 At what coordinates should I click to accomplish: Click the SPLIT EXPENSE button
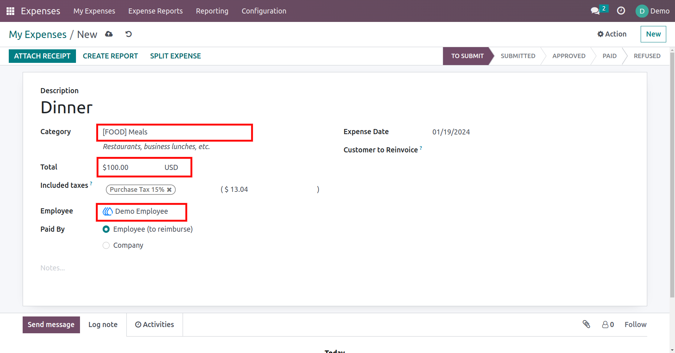tap(175, 56)
